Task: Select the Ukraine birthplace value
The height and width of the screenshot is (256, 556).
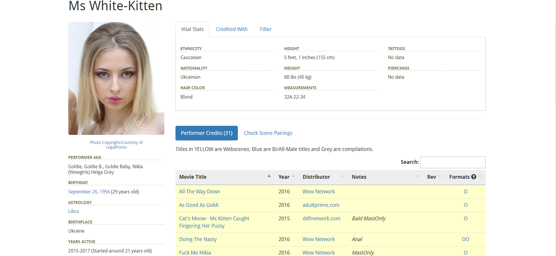Action: coord(76,231)
